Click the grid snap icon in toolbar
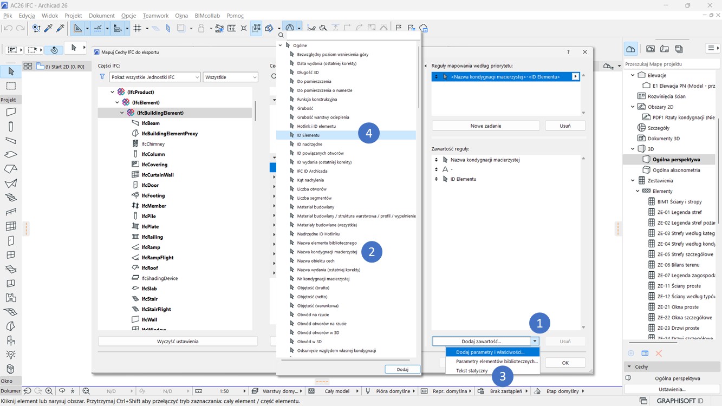Viewport: 722px width, 406px height. [x=138, y=28]
